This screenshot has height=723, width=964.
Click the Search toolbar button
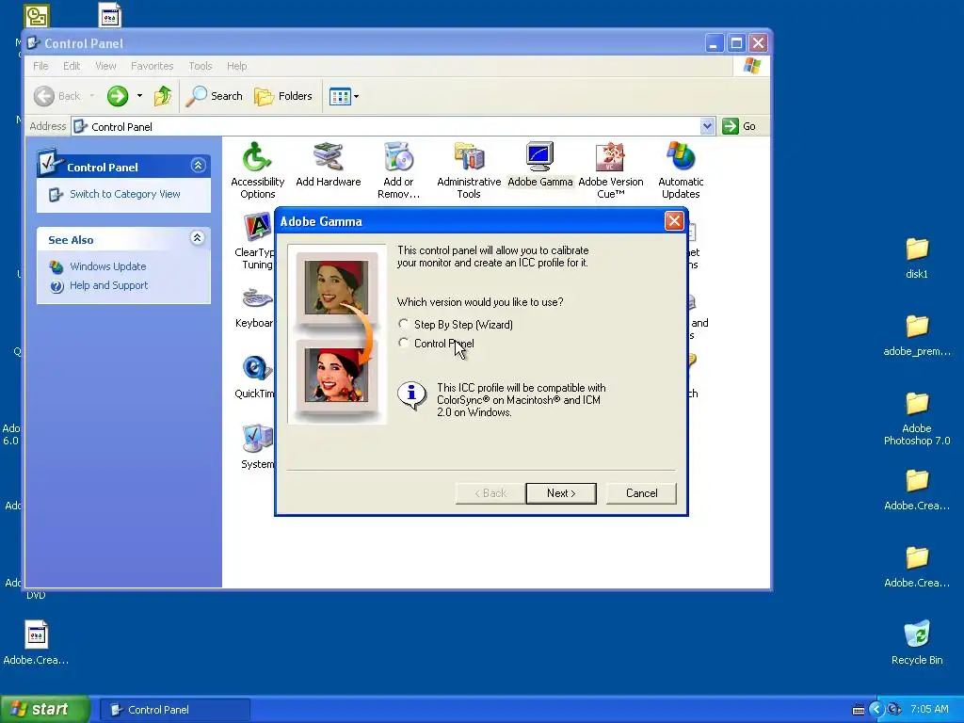(x=215, y=96)
